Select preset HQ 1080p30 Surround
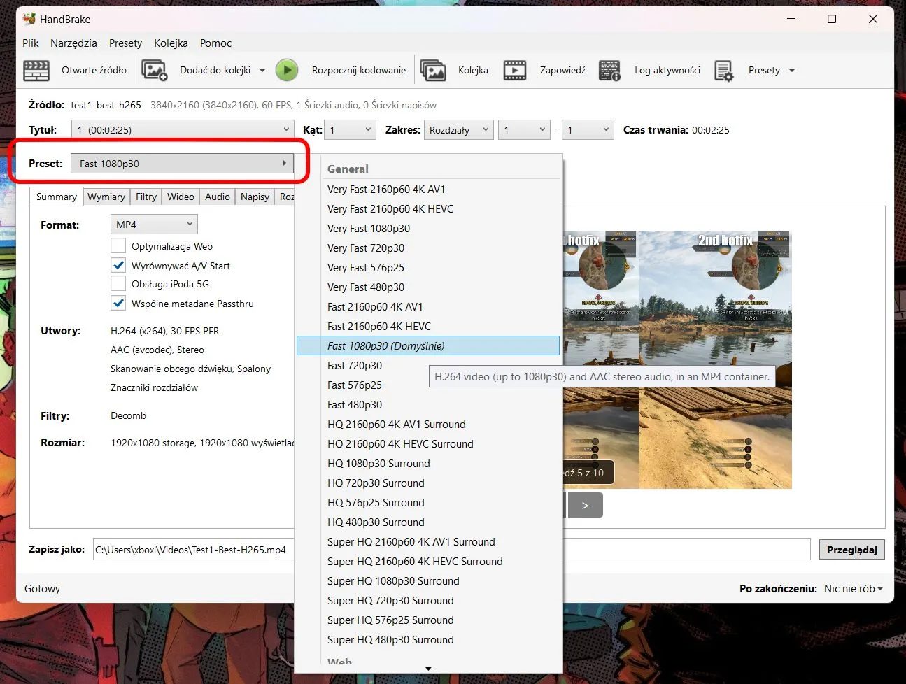906x684 pixels. point(428,464)
